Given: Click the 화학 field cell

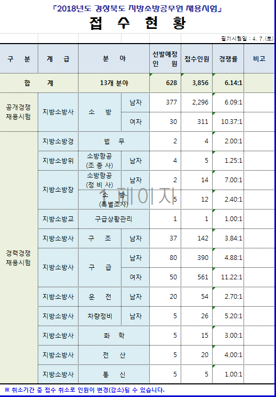Looking at the screenshot, I should (114, 336).
